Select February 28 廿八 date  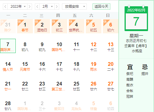(x=8, y=105)
